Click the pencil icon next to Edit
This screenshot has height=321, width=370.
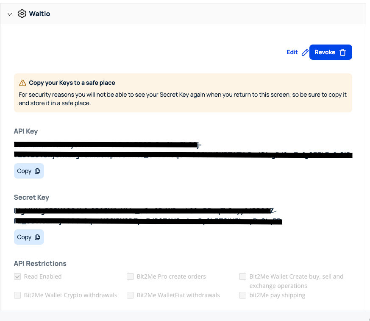tap(305, 53)
